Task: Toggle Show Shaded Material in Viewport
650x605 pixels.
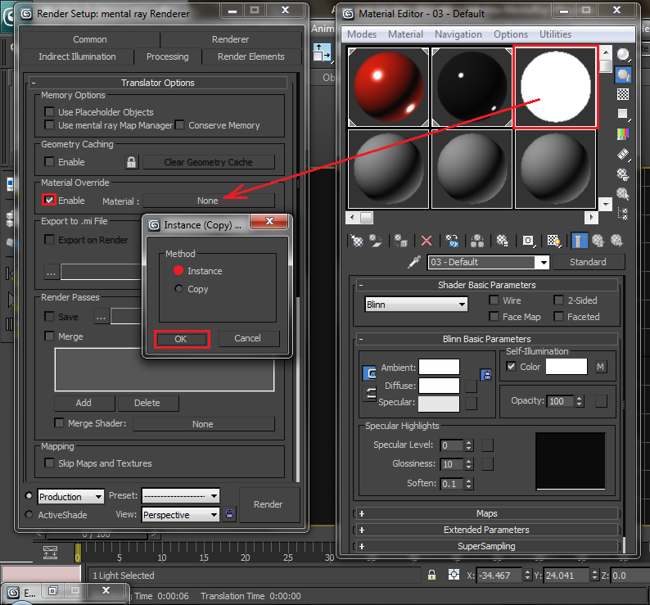Action: pos(554,241)
